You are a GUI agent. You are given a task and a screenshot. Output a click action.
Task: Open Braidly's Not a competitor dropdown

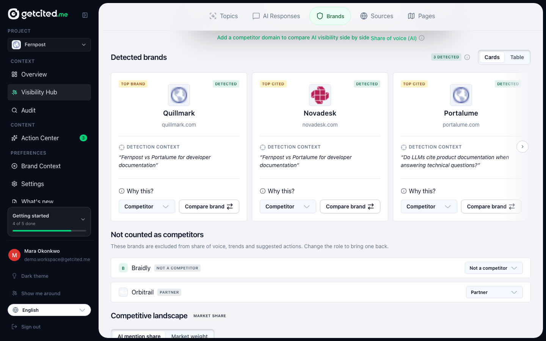[494, 268]
